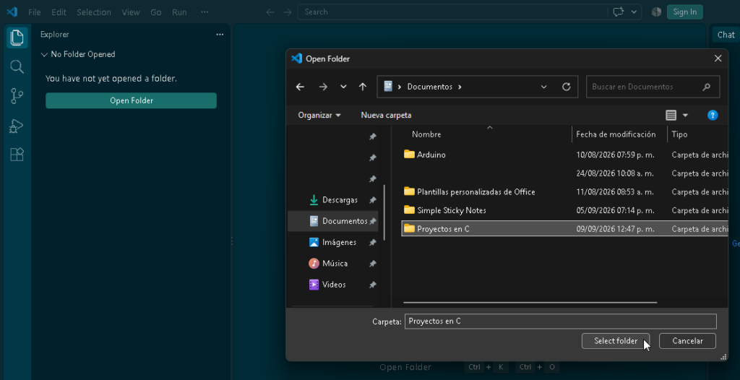The image size is (740, 380).
Task: Click the search magnifier in Buscar en Documentos
Action: [707, 87]
